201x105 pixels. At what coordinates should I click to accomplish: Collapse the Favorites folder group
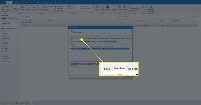coord(2,15)
